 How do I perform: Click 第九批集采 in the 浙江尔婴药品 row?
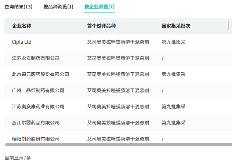(173, 123)
